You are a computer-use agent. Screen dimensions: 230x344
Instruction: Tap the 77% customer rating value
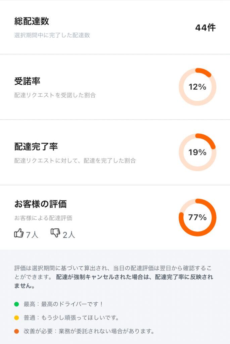click(x=197, y=217)
